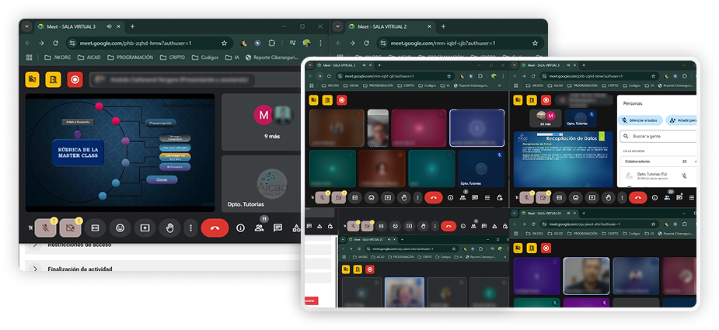The image size is (719, 330).
Task: Click red record button in large left Meet window
Action: 75,79
